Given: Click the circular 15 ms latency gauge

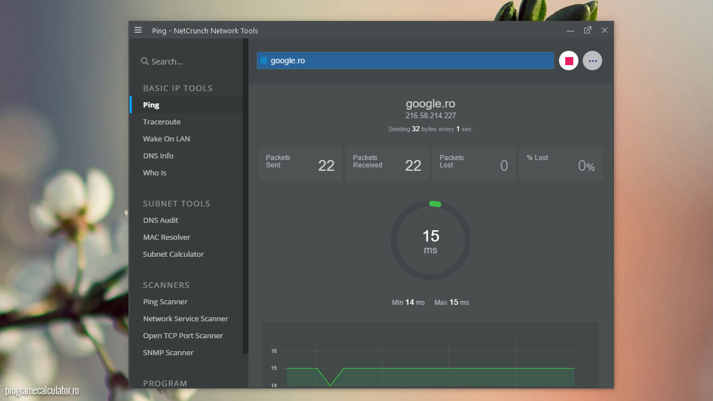Looking at the screenshot, I should click(430, 242).
